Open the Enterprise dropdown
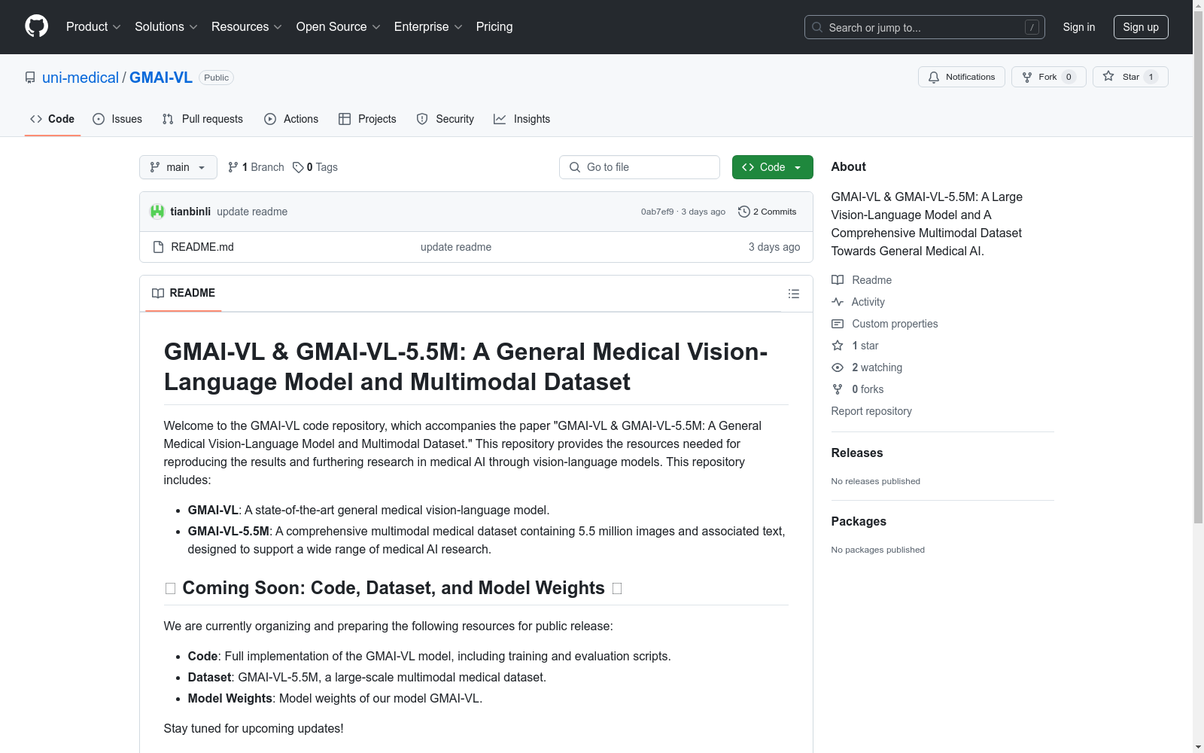This screenshot has width=1204, height=753. coord(428,27)
